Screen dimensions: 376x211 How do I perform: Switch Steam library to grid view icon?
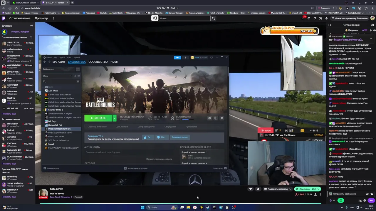tap(78, 69)
